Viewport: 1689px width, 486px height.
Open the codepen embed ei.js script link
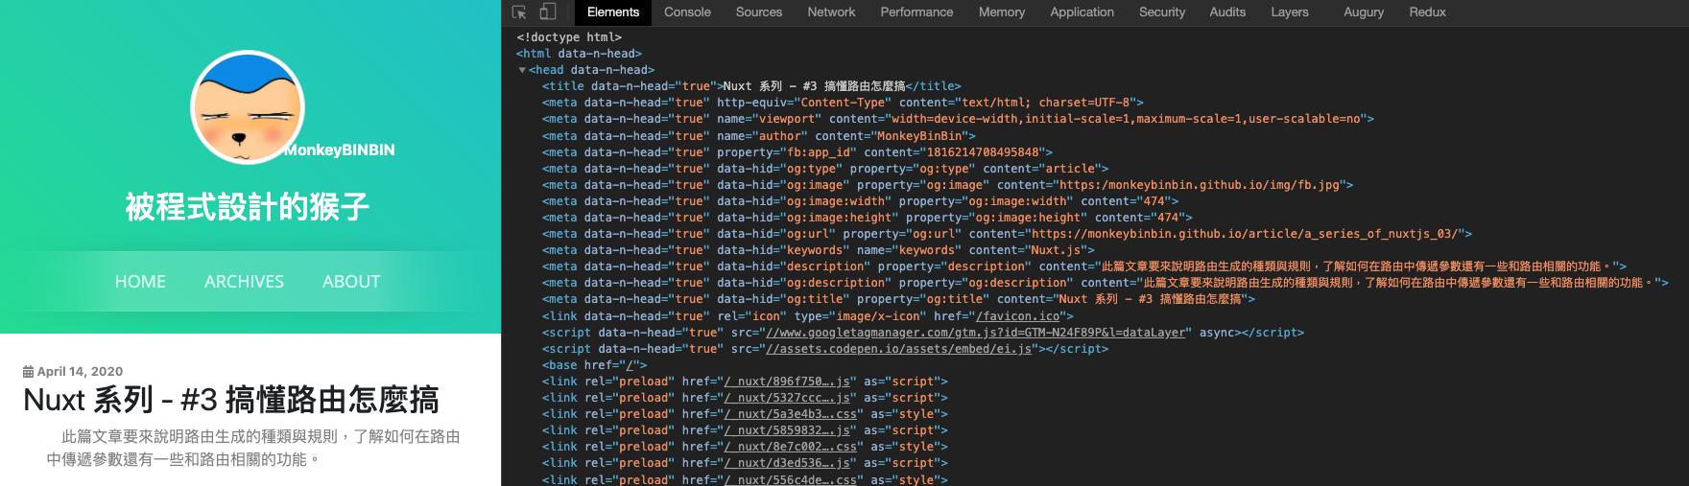(898, 349)
